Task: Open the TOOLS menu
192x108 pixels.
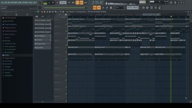Action: tap(31, 3)
